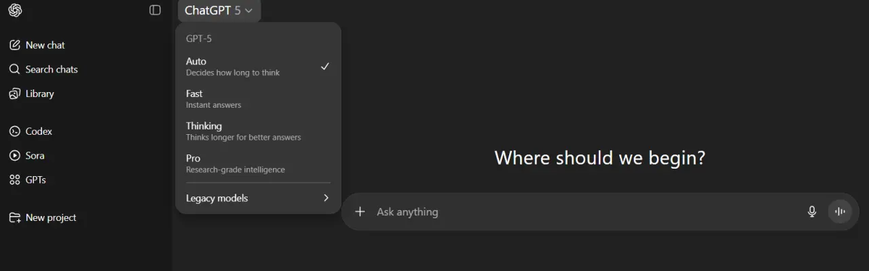
Task: Click the Codex terminal icon
Action: click(x=14, y=131)
